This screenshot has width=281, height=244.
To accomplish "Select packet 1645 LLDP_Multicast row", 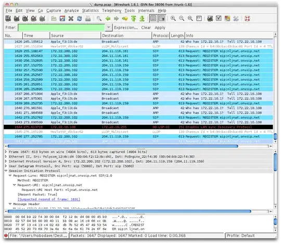I will pos(138,132).
